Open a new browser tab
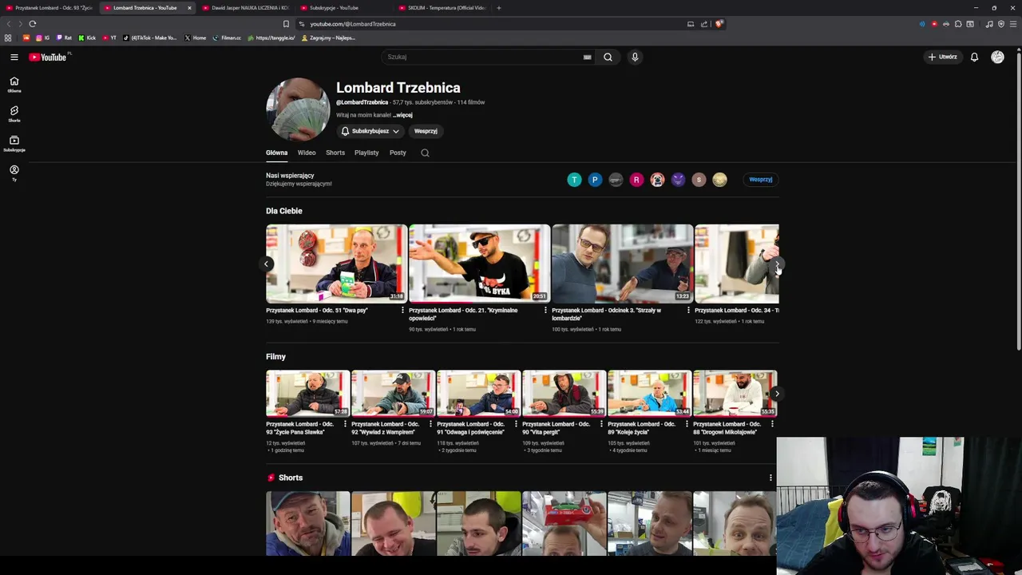This screenshot has width=1022, height=575. point(499,8)
